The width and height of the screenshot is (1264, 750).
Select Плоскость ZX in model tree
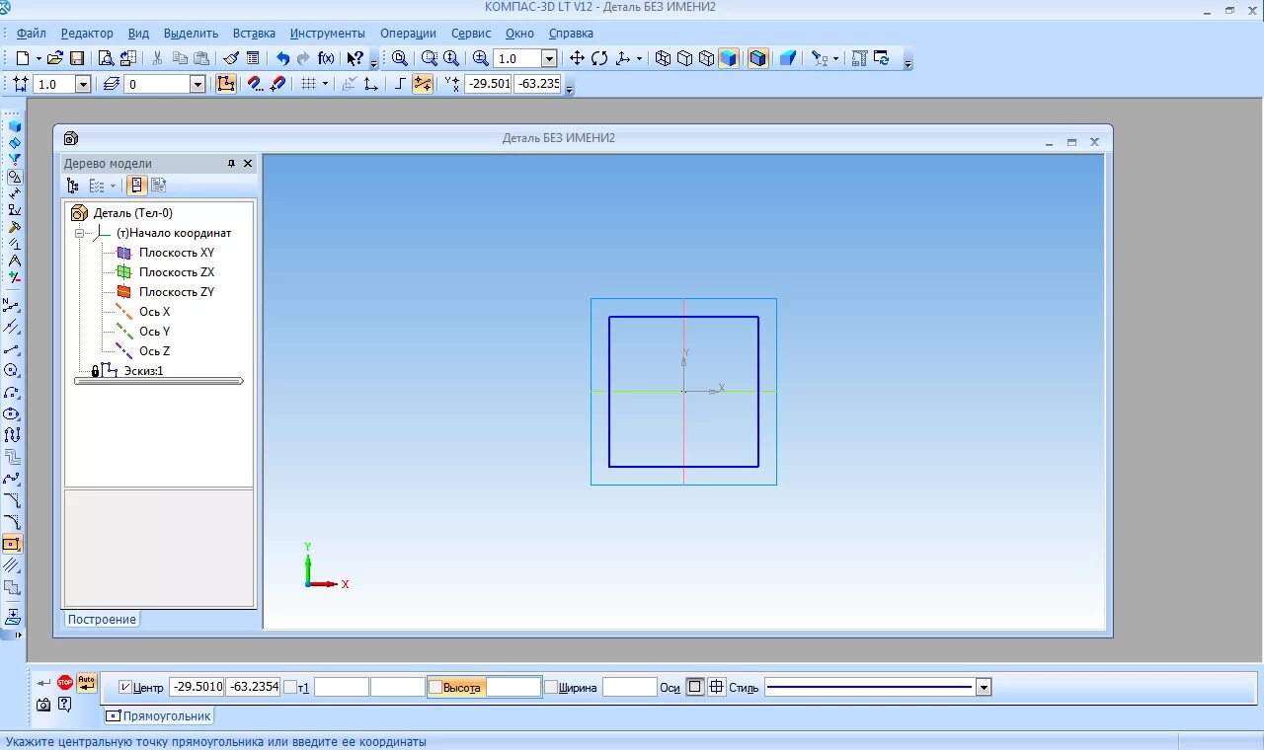pyautogui.click(x=176, y=272)
